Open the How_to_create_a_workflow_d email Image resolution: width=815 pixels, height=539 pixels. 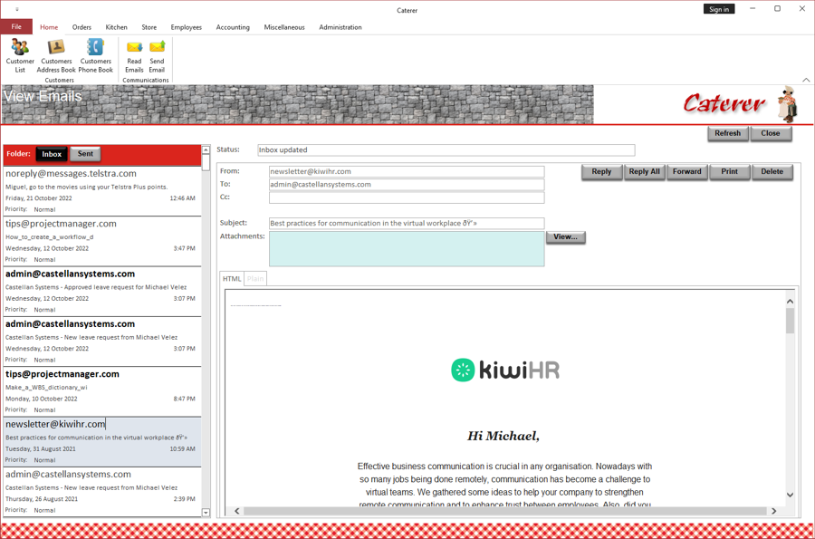click(102, 241)
